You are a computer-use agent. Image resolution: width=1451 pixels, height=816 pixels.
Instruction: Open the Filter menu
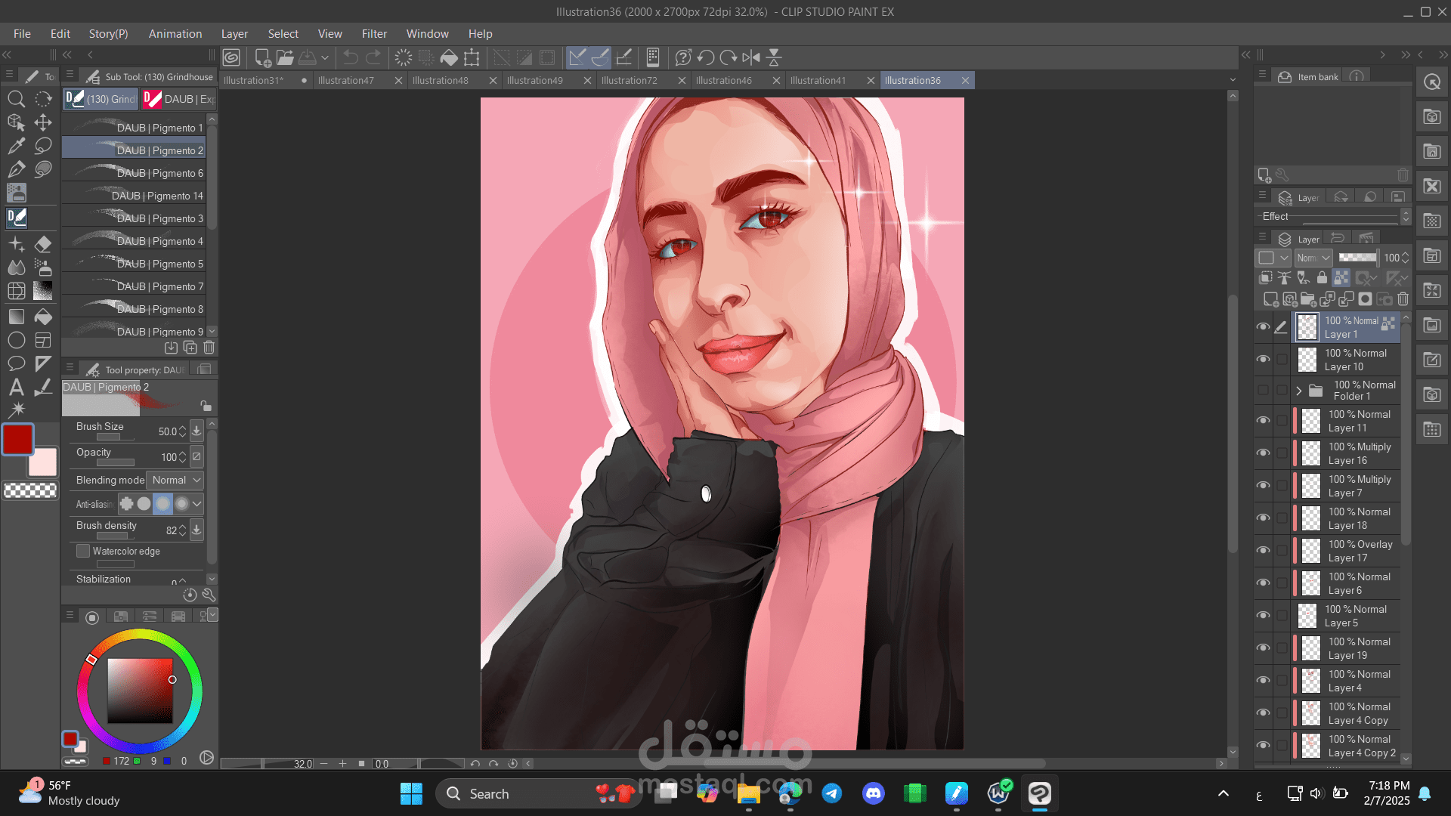click(x=374, y=34)
